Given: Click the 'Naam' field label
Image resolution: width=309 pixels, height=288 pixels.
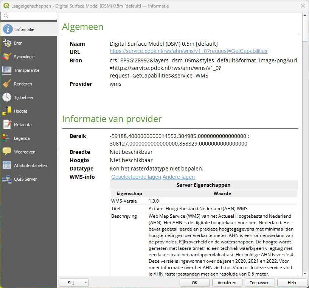Looking at the screenshot, I should [x=77, y=44].
